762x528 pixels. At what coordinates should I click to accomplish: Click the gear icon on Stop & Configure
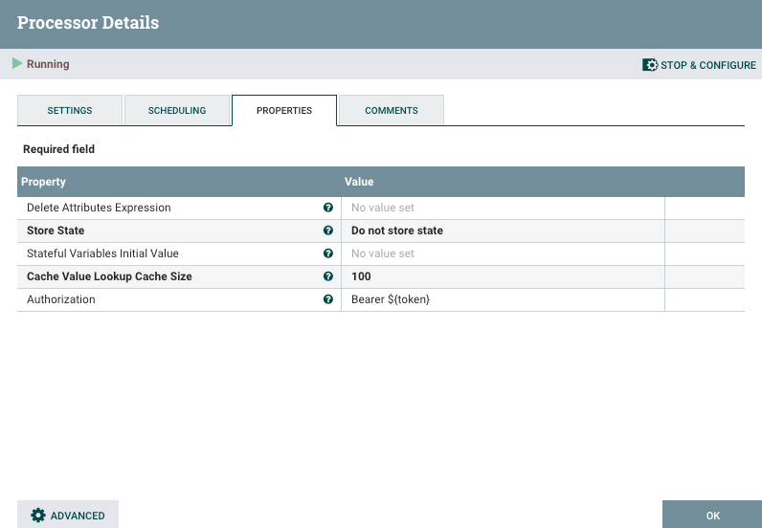(650, 65)
